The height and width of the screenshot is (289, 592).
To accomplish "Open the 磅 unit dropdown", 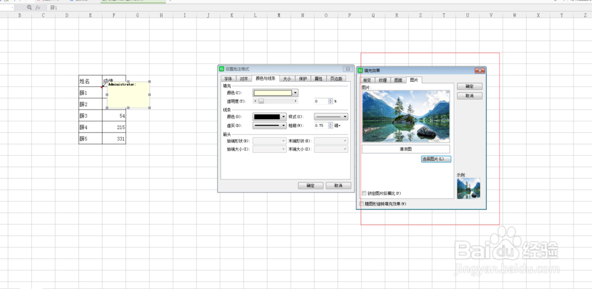I will (337, 126).
